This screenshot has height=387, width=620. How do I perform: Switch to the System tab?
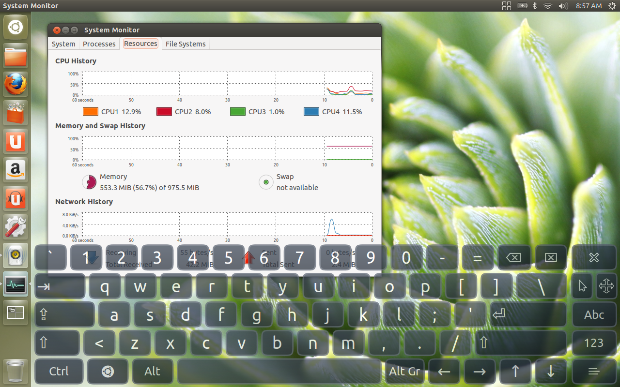pyautogui.click(x=63, y=44)
